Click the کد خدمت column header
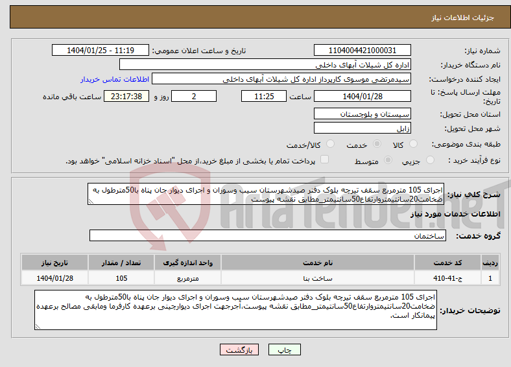The image size is (511, 367). point(448,263)
